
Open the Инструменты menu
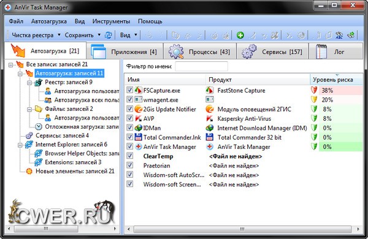point(111,21)
